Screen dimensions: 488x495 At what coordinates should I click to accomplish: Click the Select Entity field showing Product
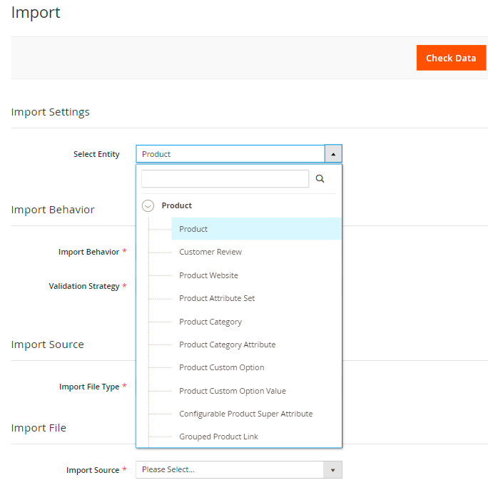[230, 154]
